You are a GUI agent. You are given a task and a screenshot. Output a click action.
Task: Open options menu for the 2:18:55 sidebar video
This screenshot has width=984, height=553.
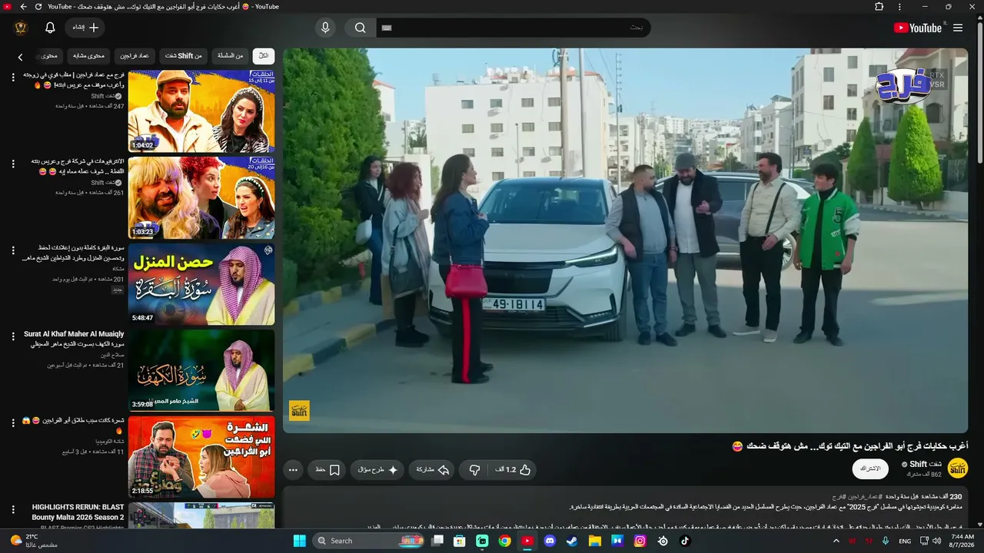pos(13,422)
